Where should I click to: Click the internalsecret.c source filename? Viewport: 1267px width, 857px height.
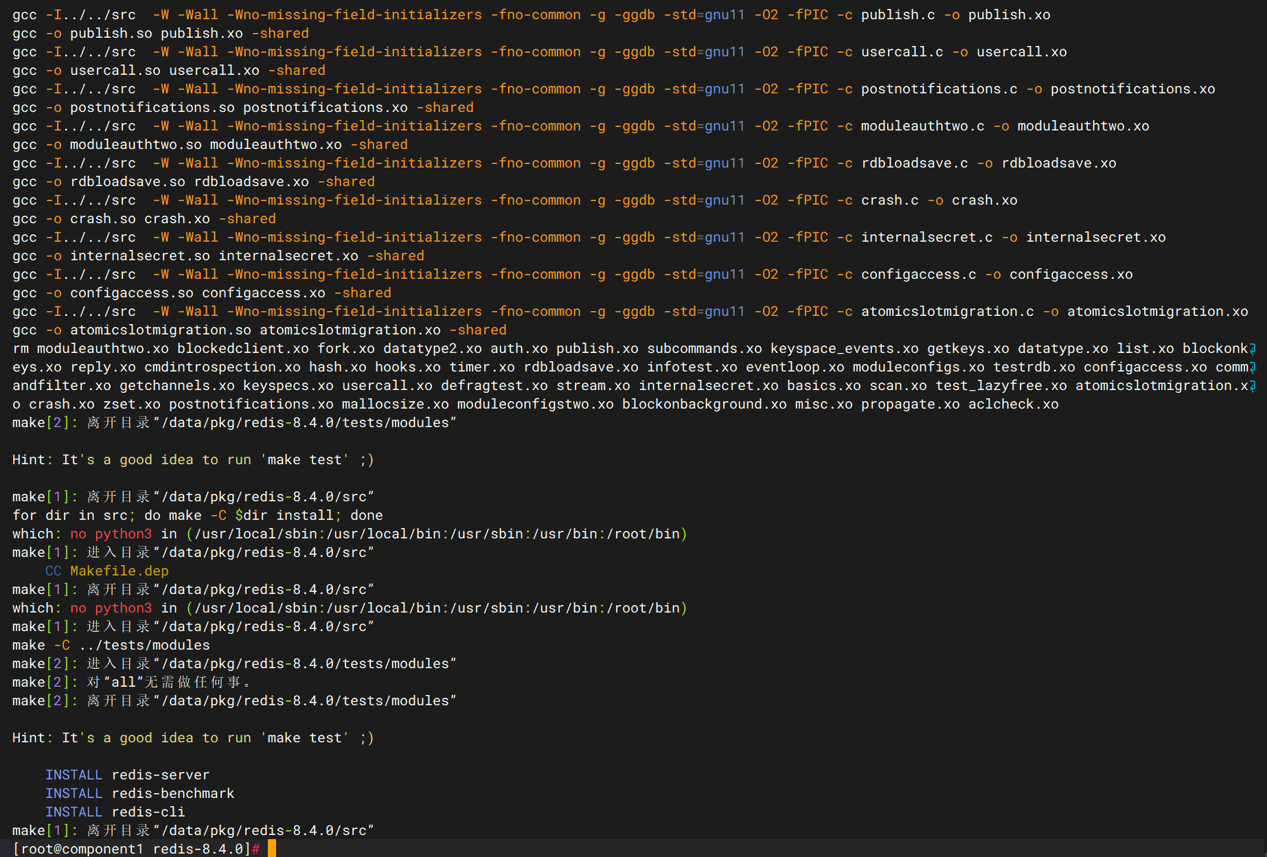tap(926, 237)
